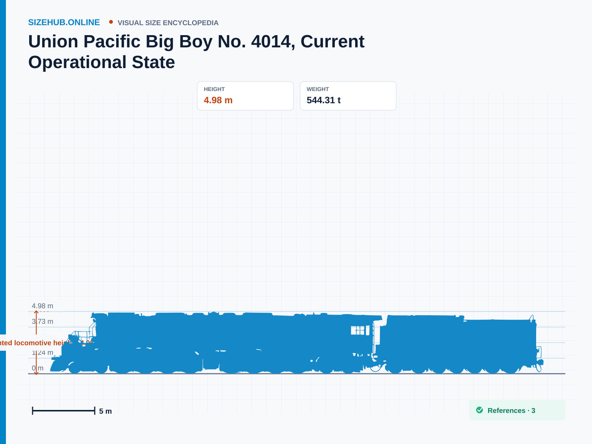The height and width of the screenshot is (444, 592).
Task: Click the orange dot beside Visual Size Encyclopedia
Action: click(x=111, y=22)
